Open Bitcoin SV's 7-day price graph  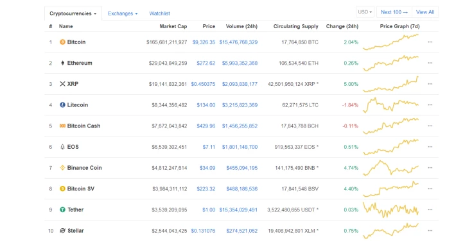pos(390,188)
